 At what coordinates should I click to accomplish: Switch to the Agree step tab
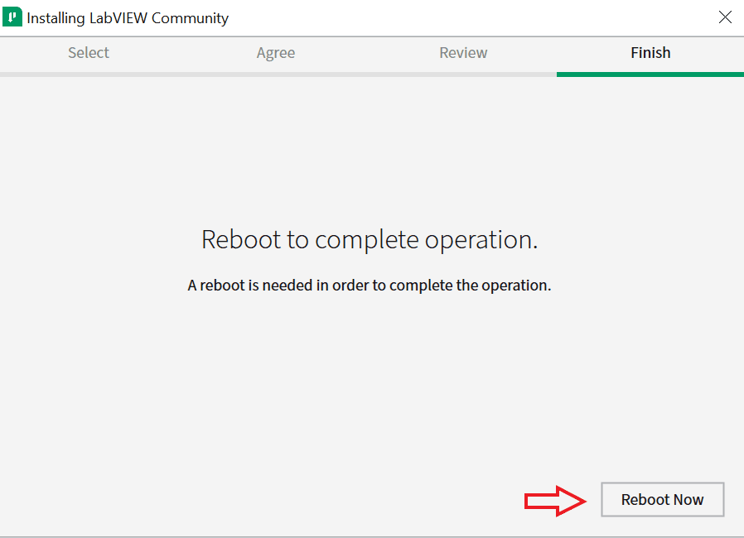276,53
